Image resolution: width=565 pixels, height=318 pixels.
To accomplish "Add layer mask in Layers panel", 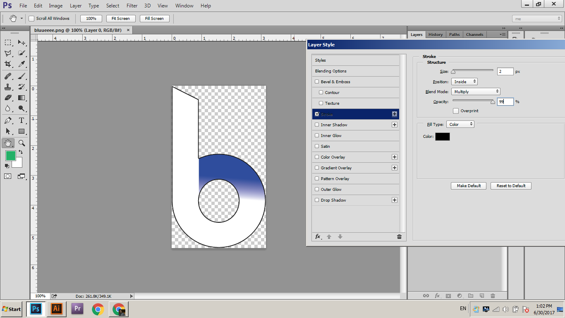I will 448,296.
